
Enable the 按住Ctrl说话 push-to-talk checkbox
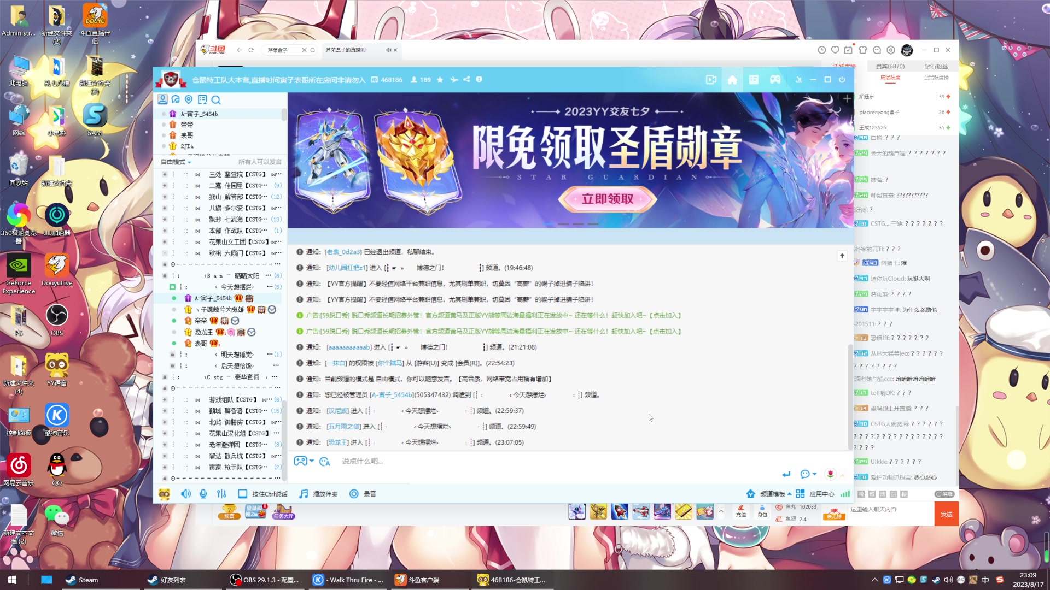coord(242,493)
